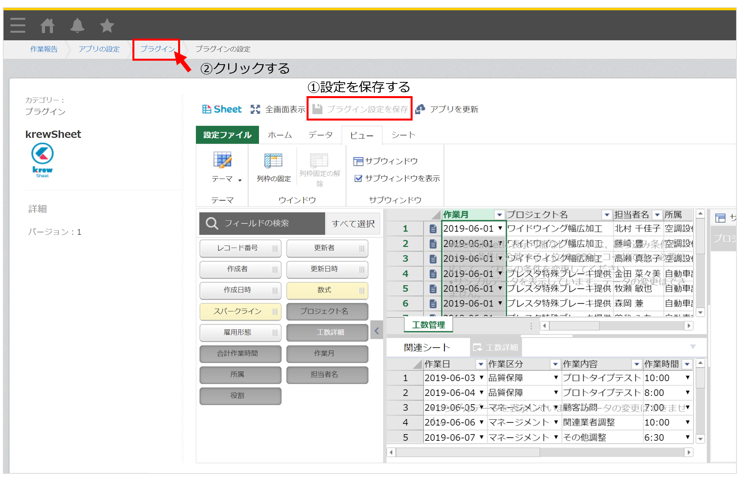Click the favorites star icon
Viewport: 744px width, 483px height.
click(106, 25)
